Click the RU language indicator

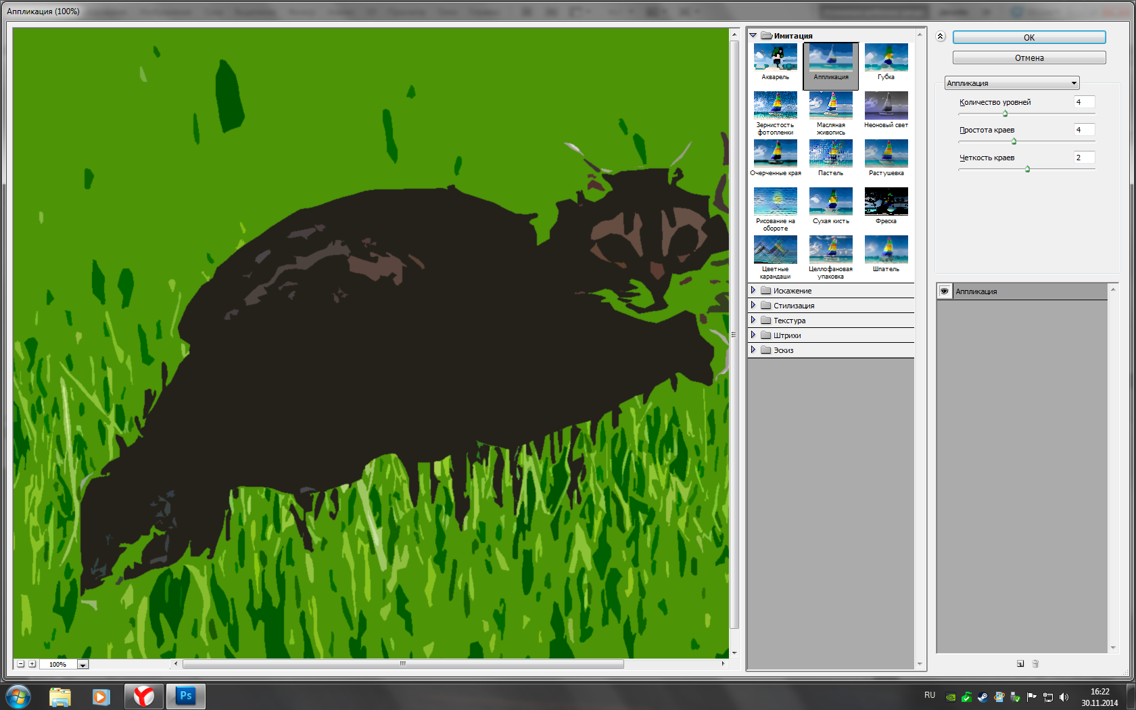(930, 695)
